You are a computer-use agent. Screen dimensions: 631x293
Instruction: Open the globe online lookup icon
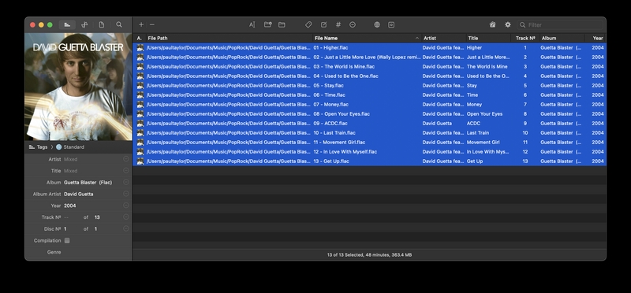(x=377, y=24)
